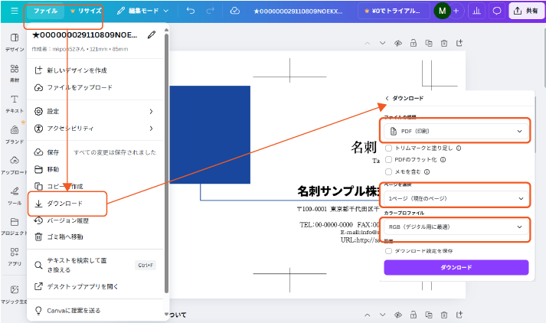This screenshot has width=546, height=323.
Task: Hide the second page with eye icon
Action: [x=398, y=315]
